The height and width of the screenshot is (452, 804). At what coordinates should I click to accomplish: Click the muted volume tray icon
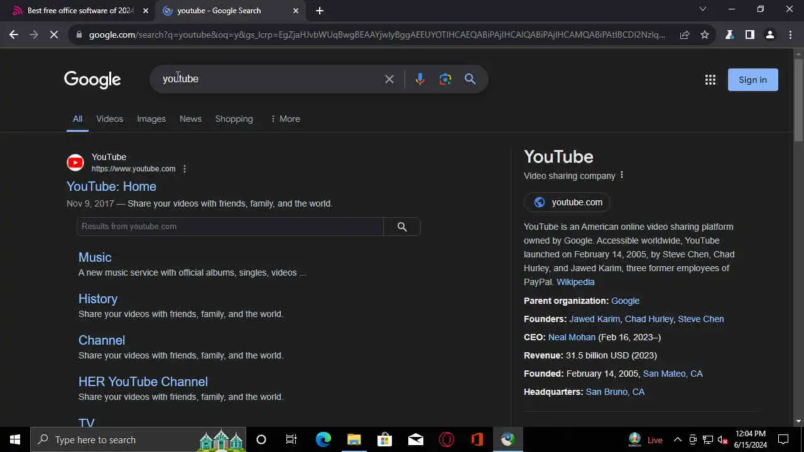tap(723, 439)
